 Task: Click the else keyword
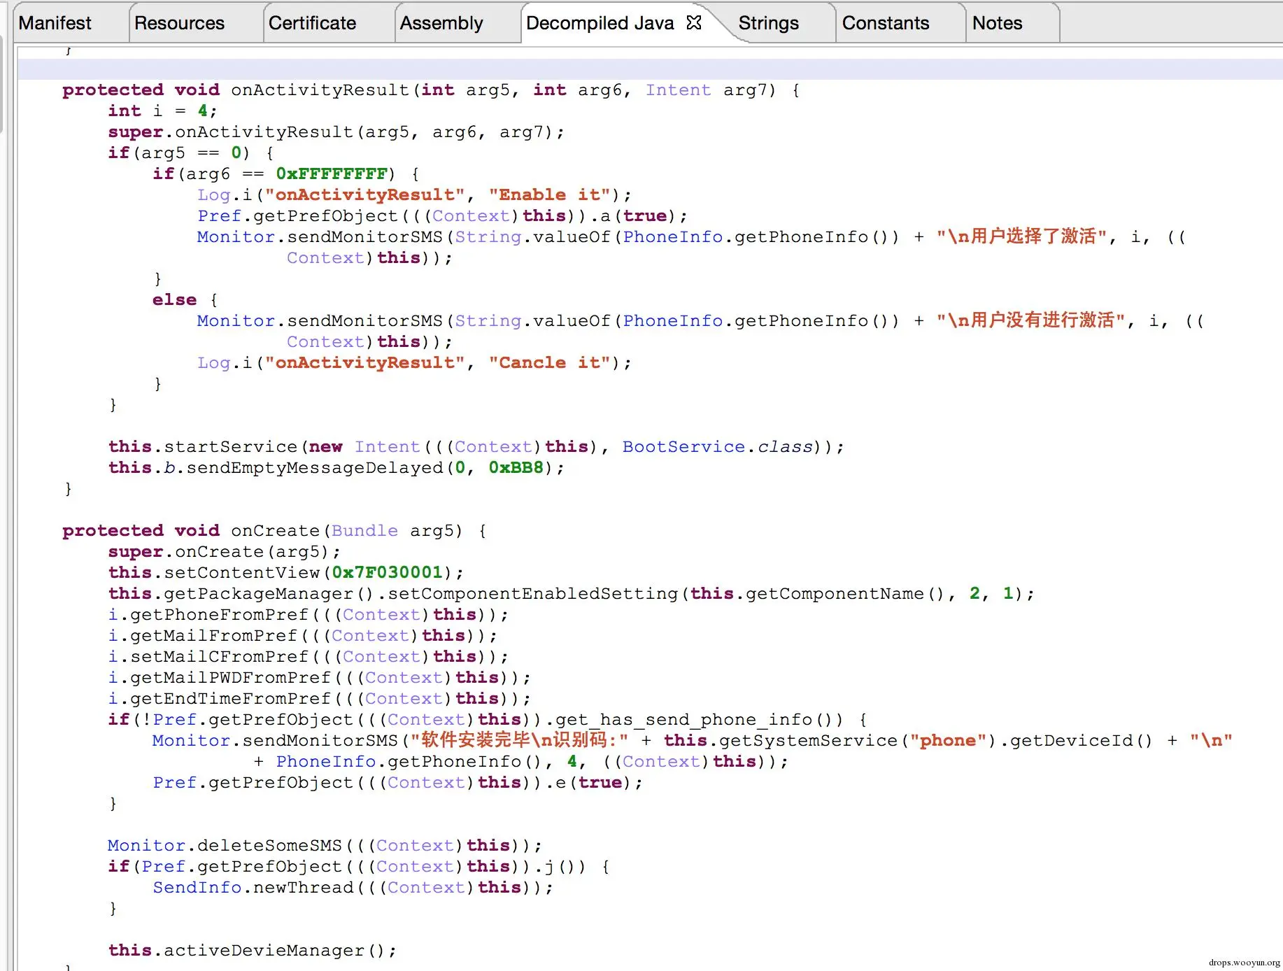pyautogui.click(x=174, y=300)
